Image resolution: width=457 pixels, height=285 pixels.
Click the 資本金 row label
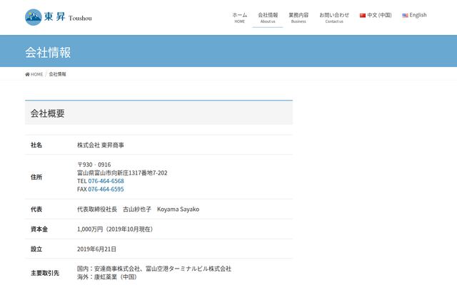point(39,229)
